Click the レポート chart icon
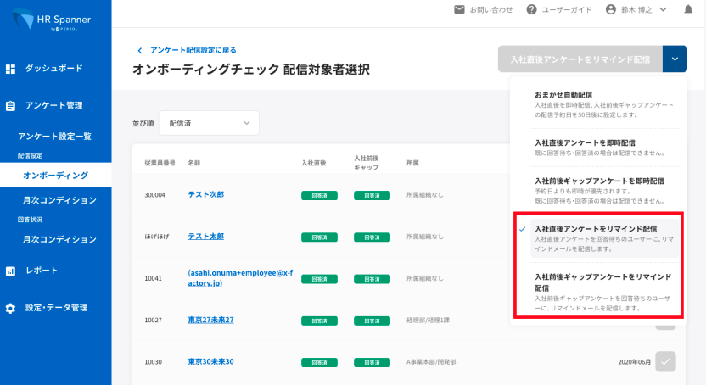706x385 pixels. coord(10,271)
